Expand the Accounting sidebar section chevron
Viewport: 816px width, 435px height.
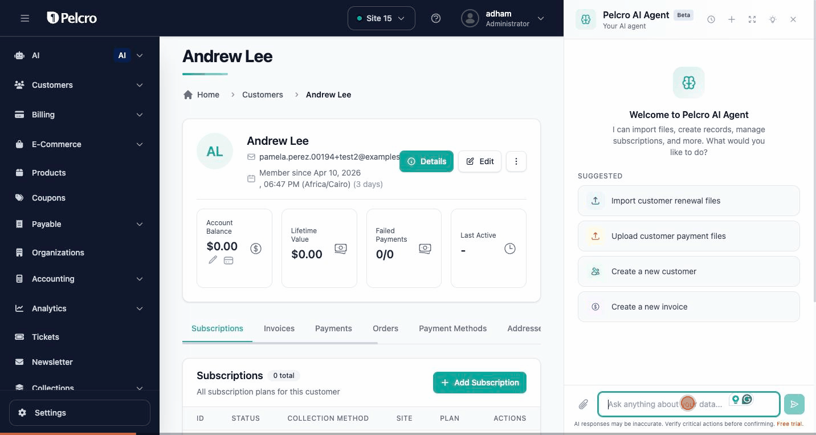(x=140, y=279)
